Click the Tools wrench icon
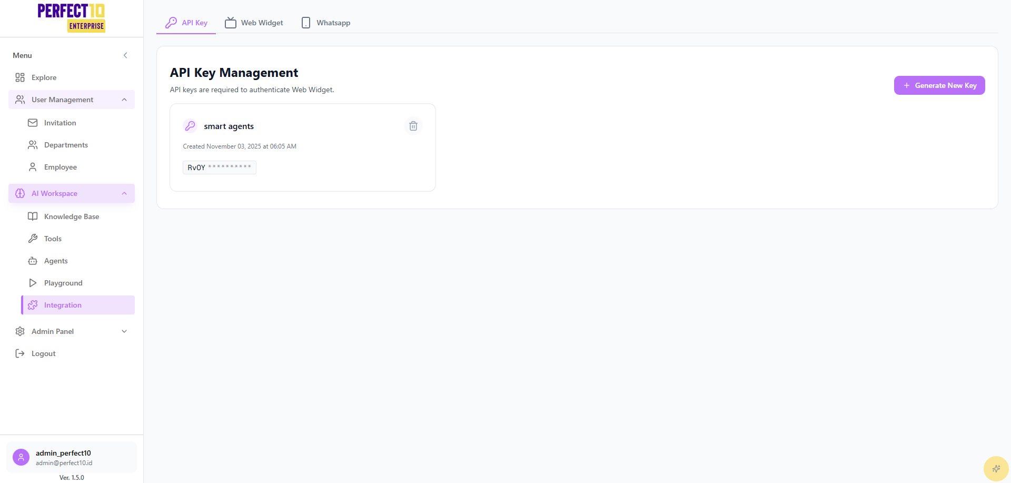 pyautogui.click(x=33, y=239)
